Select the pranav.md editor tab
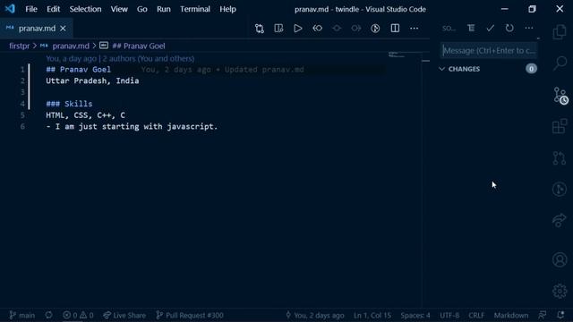 [36, 28]
